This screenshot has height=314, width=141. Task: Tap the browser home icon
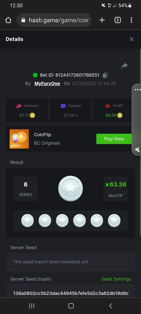point(8,20)
